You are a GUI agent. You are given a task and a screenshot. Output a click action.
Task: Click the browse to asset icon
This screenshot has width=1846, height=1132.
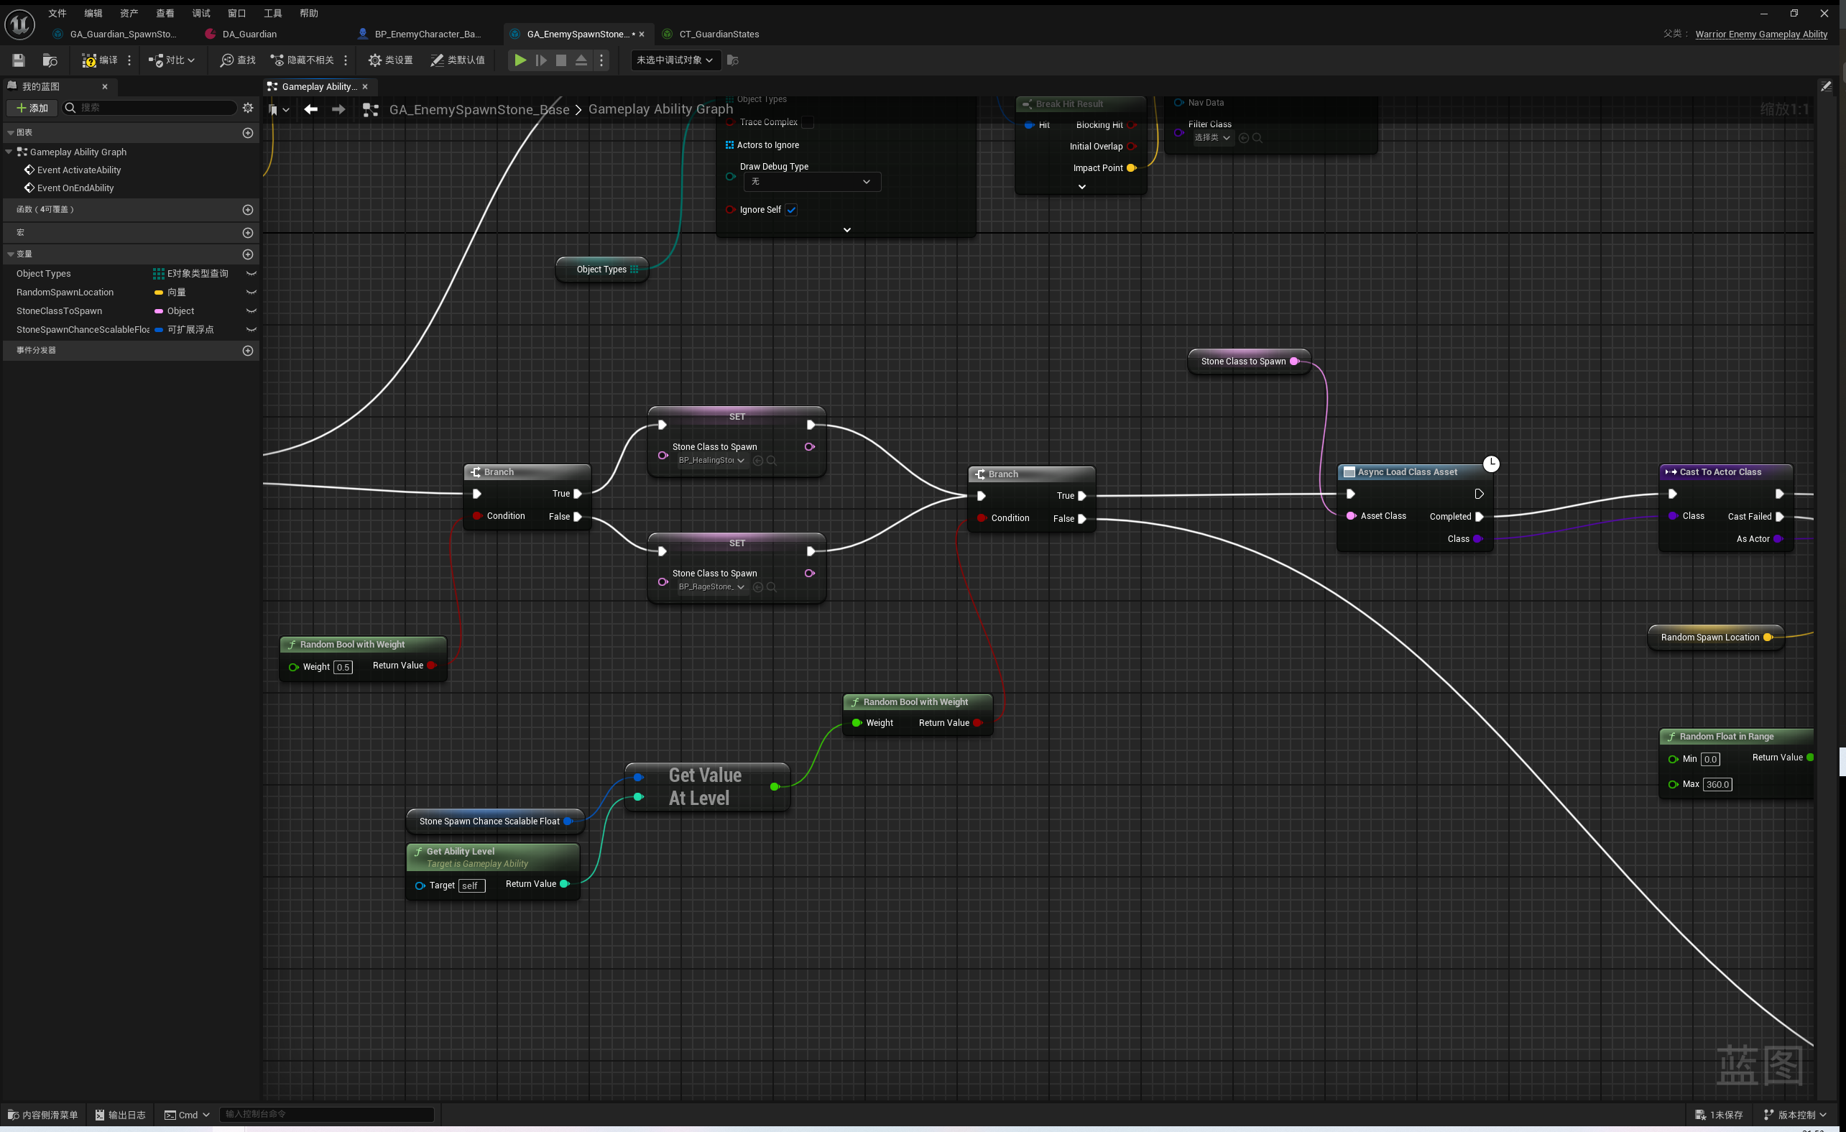50,60
